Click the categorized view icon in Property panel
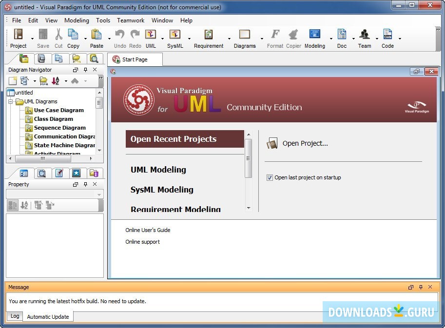This screenshot has width=445, height=328. tap(13, 205)
